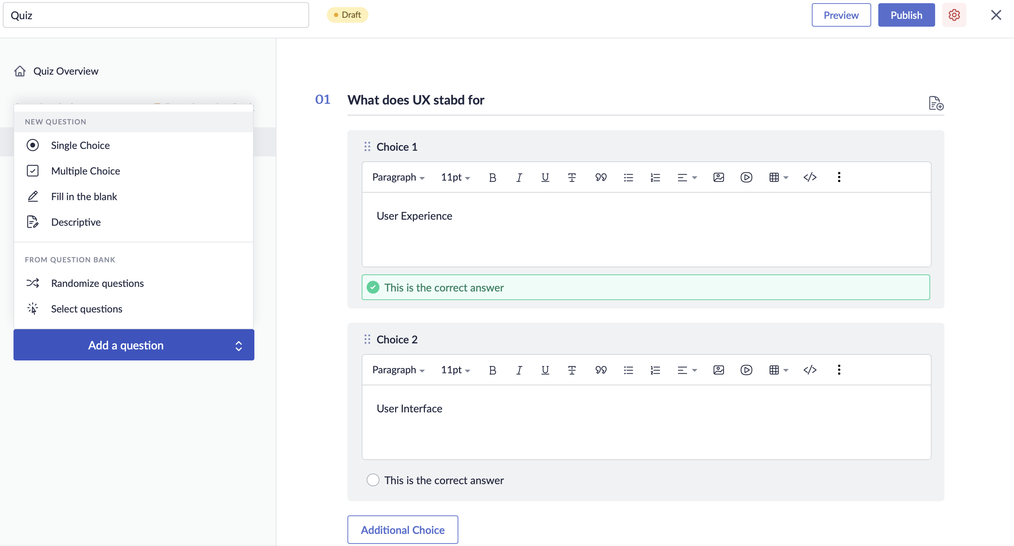1014x546 pixels.
Task: Click the Quiz title input field
Action: [x=156, y=15]
